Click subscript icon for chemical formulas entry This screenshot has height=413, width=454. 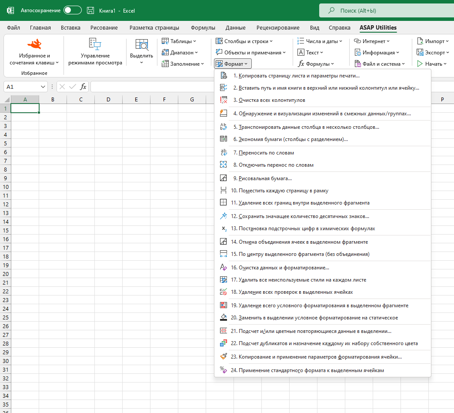pos(224,228)
